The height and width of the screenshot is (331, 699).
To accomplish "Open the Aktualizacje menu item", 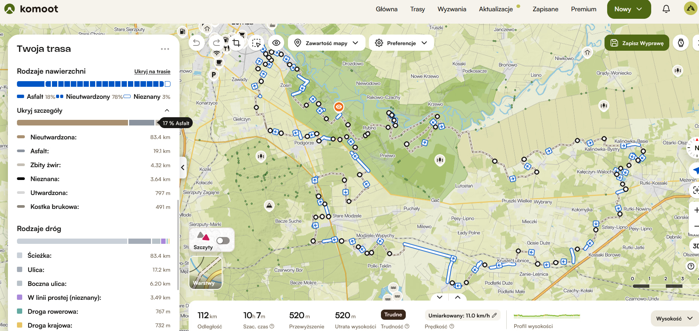I will 496,9.
